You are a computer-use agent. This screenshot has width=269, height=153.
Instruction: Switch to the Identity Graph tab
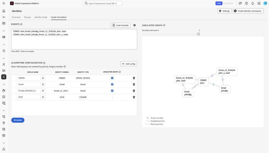point(41,17)
